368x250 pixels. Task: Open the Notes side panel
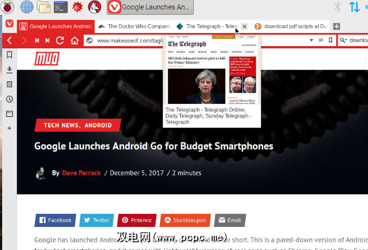(9, 85)
